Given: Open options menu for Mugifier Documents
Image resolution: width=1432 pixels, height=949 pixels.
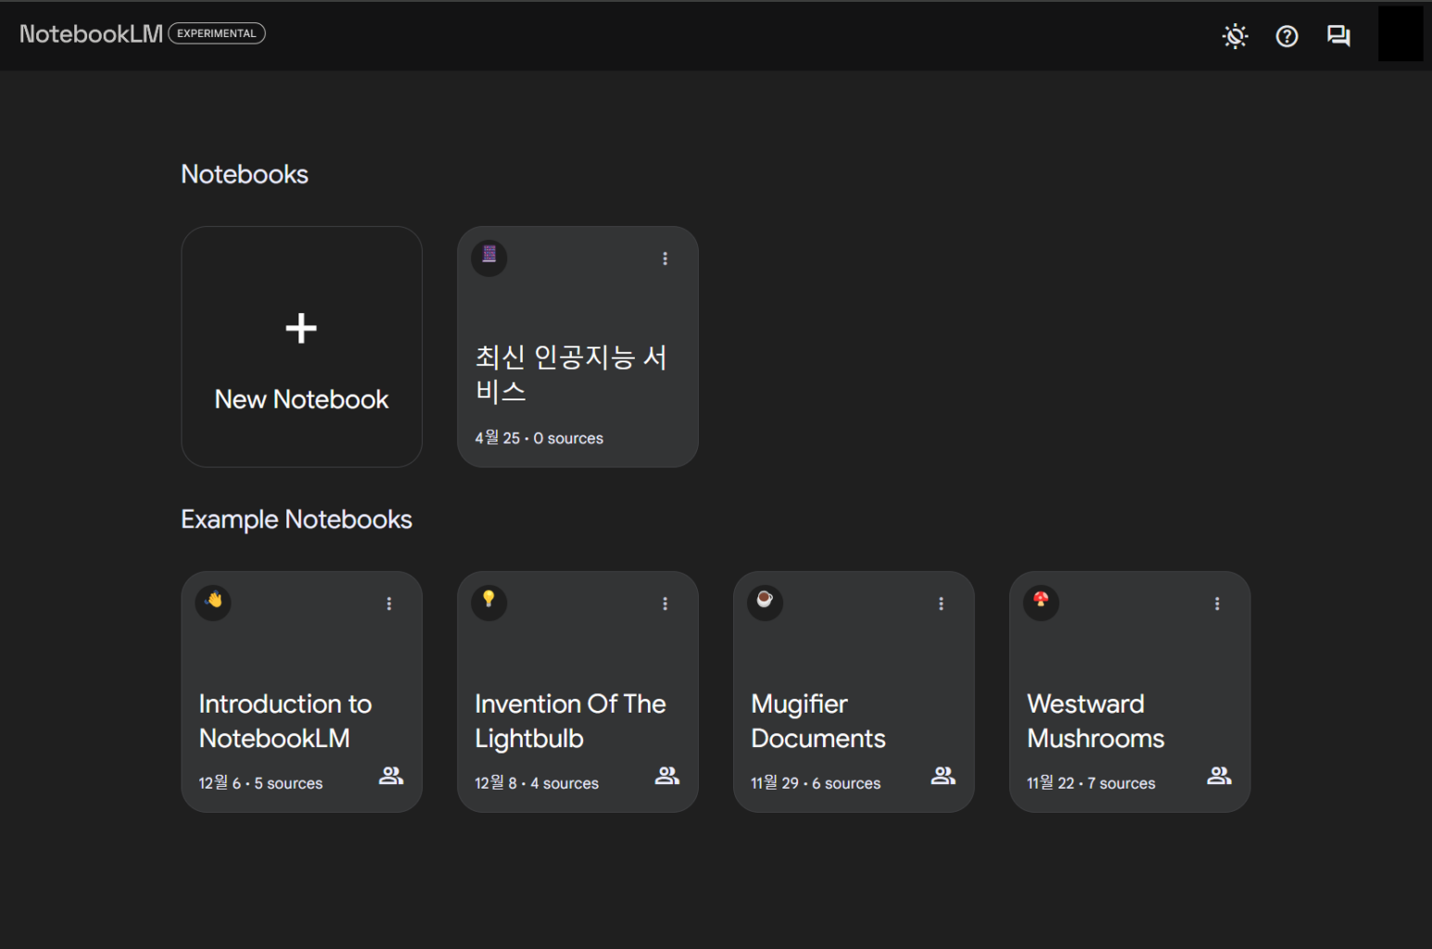Looking at the screenshot, I should pyautogui.click(x=941, y=603).
